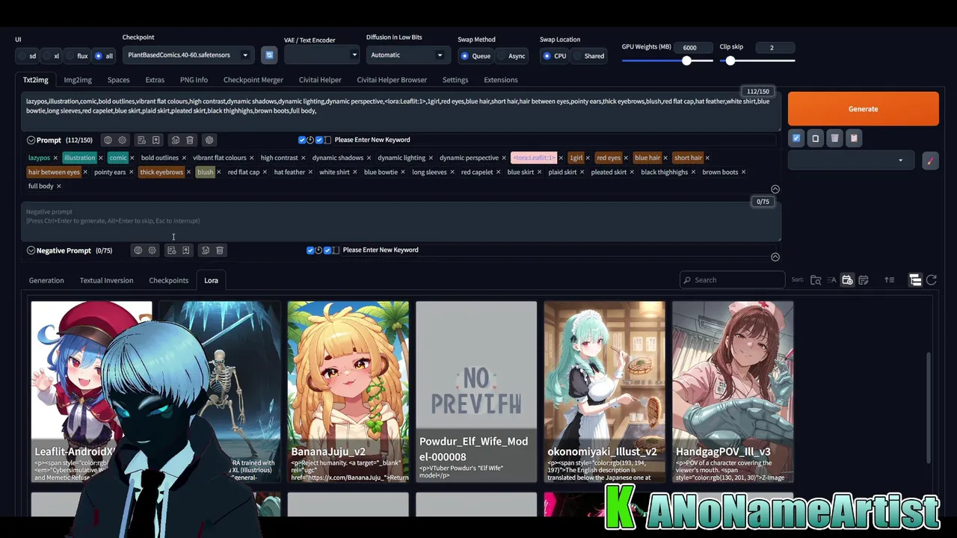Screen dimensions: 957x538
Task: Collapse the Prompt section chevron
Action: [31, 140]
